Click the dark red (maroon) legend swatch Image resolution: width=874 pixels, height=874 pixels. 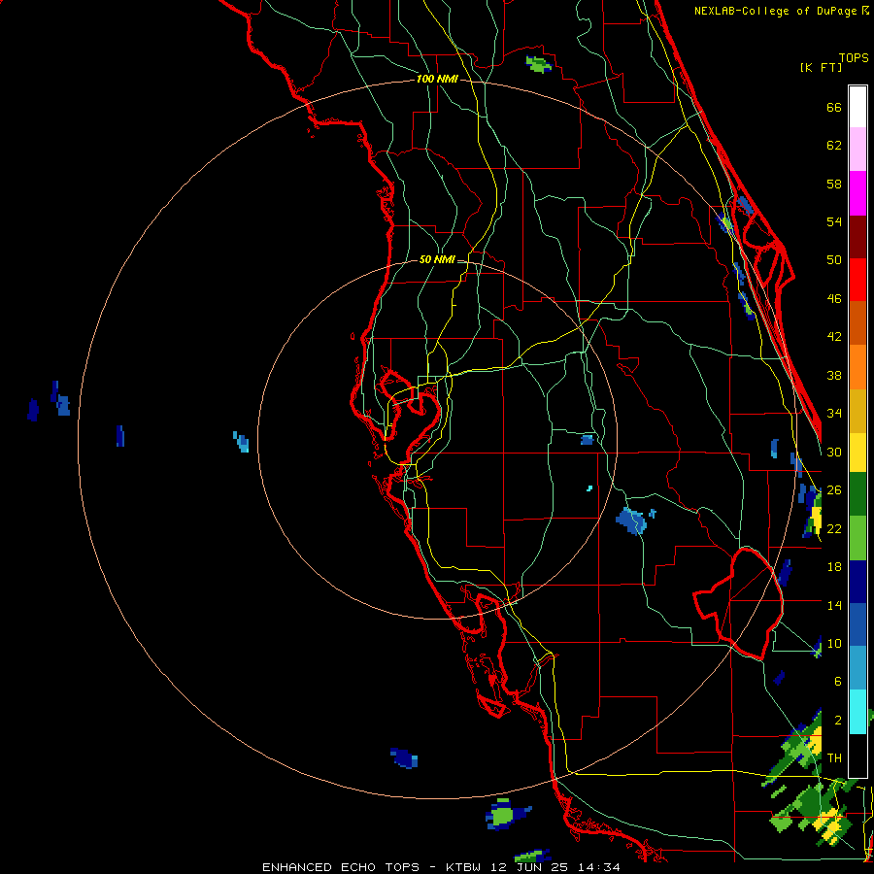(857, 237)
